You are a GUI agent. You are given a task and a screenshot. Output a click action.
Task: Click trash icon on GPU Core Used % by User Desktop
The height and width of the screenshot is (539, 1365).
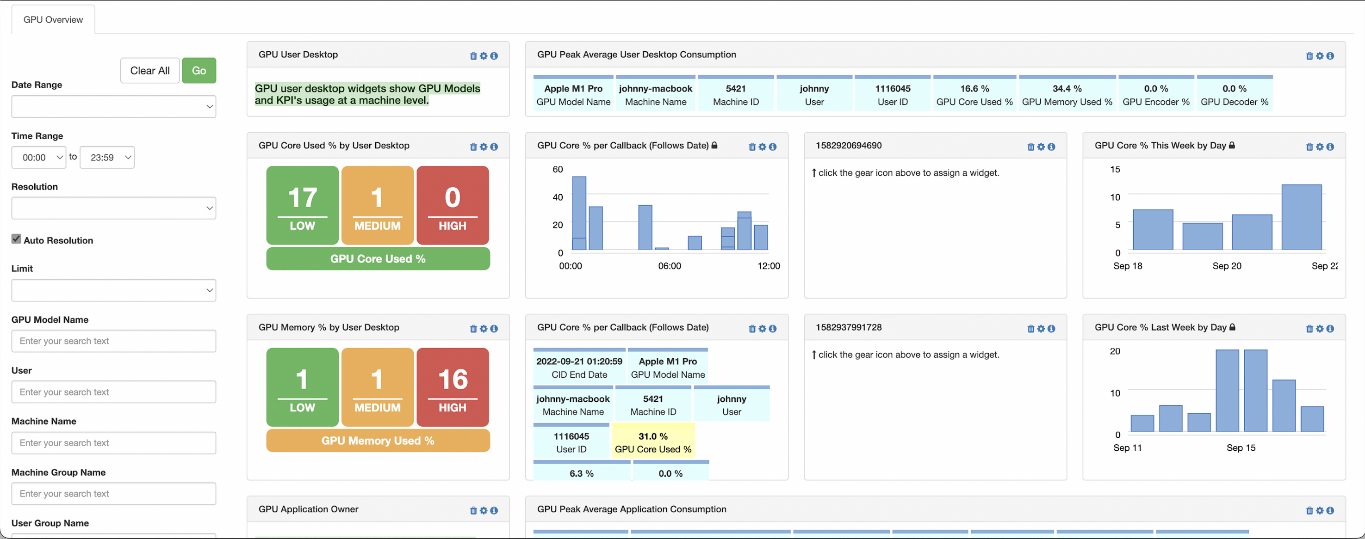(473, 147)
